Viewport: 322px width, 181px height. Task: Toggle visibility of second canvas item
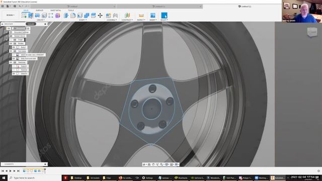tap(14, 58)
